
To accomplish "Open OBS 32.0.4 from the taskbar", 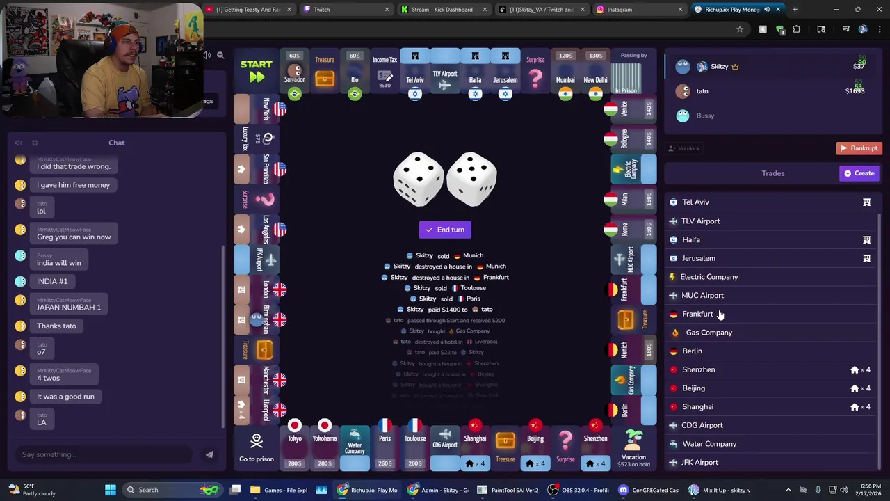I will coord(578,490).
